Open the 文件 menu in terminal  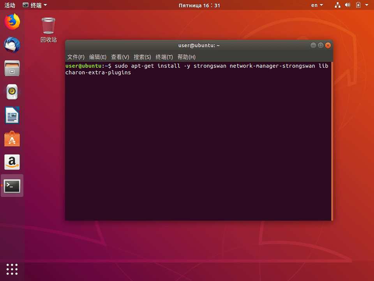(76, 57)
